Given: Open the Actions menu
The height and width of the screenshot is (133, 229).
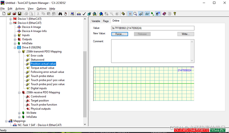Looking at the screenshot, I should (20, 9).
